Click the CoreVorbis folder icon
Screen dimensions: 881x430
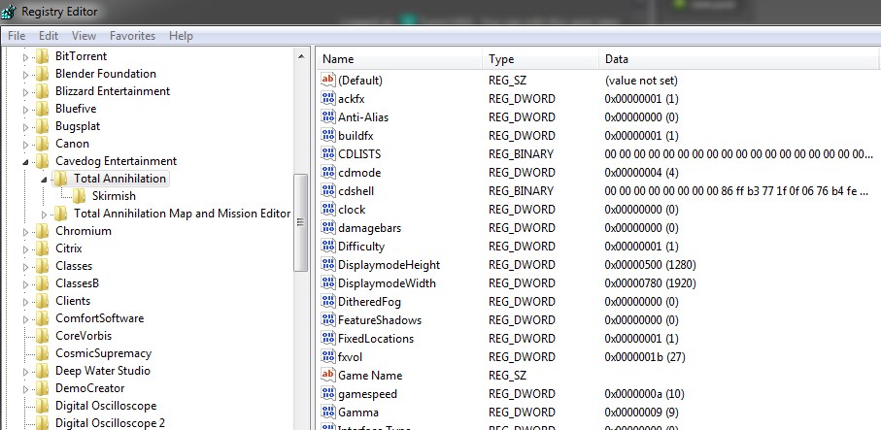tap(42, 336)
